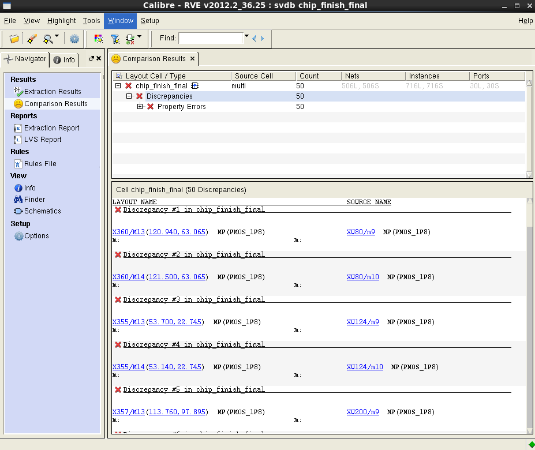535x450 pixels.
Task: Click into the Find input field
Action: [x=211, y=38]
